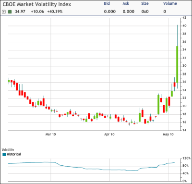Click the 30 price axis label

tap(184, 66)
